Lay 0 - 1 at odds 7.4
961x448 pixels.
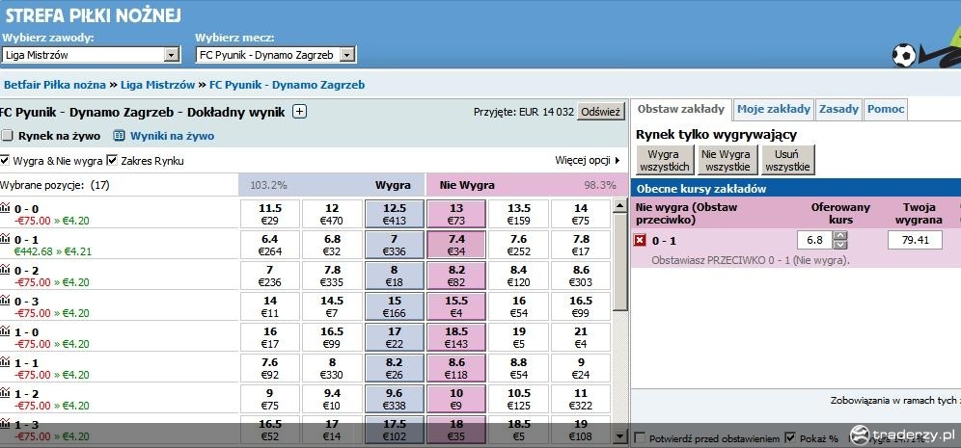tap(456, 245)
